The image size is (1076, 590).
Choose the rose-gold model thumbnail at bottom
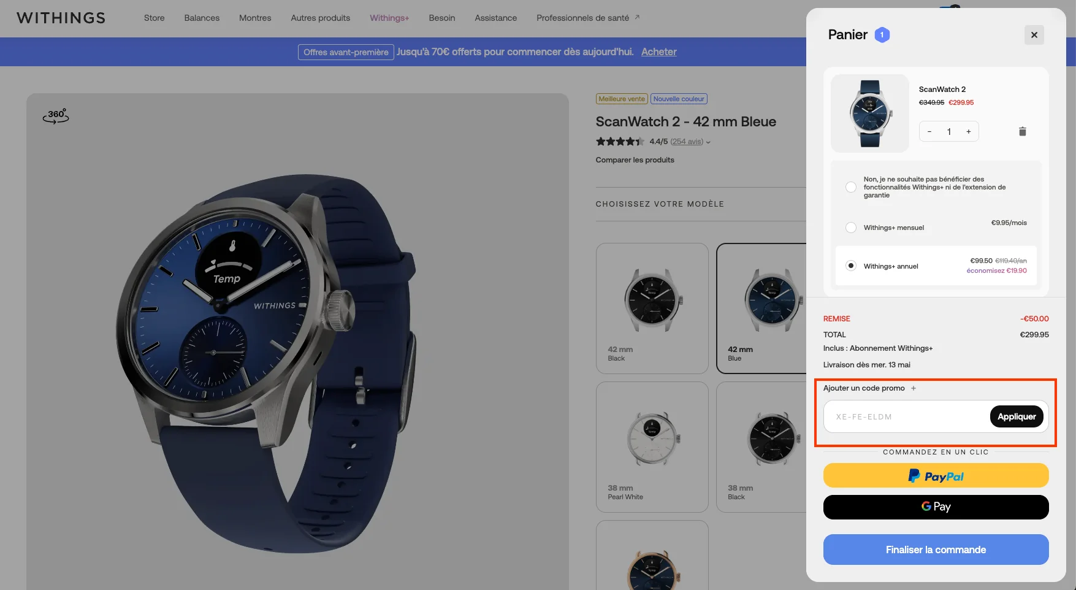(x=652, y=555)
